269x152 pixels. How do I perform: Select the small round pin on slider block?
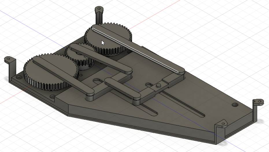coord(159,85)
